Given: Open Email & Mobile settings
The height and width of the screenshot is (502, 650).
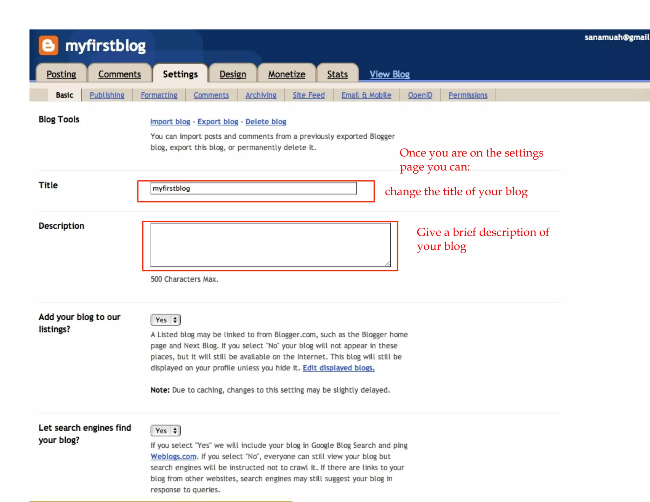Looking at the screenshot, I should click(366, 95).
